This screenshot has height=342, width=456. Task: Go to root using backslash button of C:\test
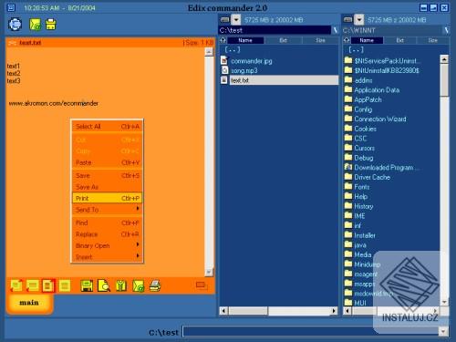click(335, 30)
